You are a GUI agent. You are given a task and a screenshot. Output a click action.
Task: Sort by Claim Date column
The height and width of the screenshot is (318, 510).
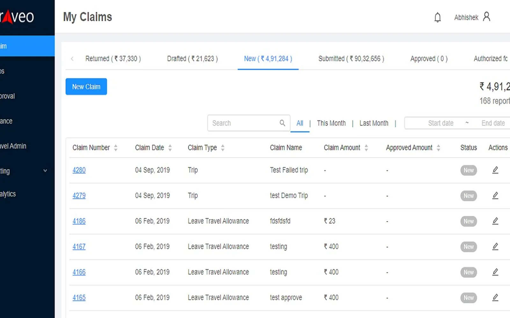click(x=170, y=148)
